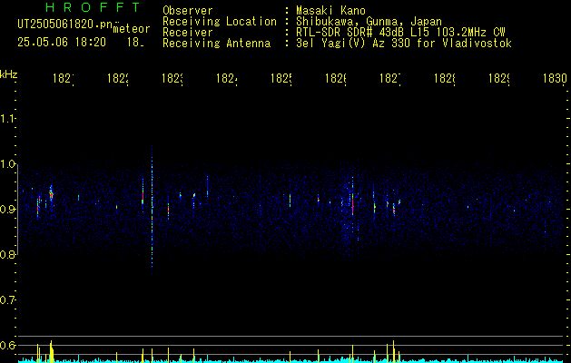The height and width of the screenshot is (363, 571).
Task: Select the location Shibukawa, Gunma, Japan
Action: pos(369,22)
